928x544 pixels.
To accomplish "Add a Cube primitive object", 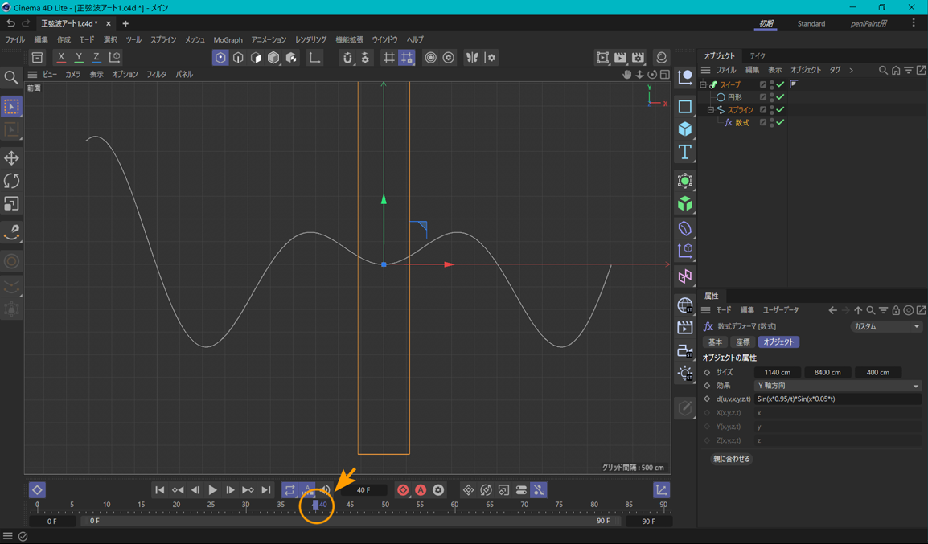I will pos(685,129).
